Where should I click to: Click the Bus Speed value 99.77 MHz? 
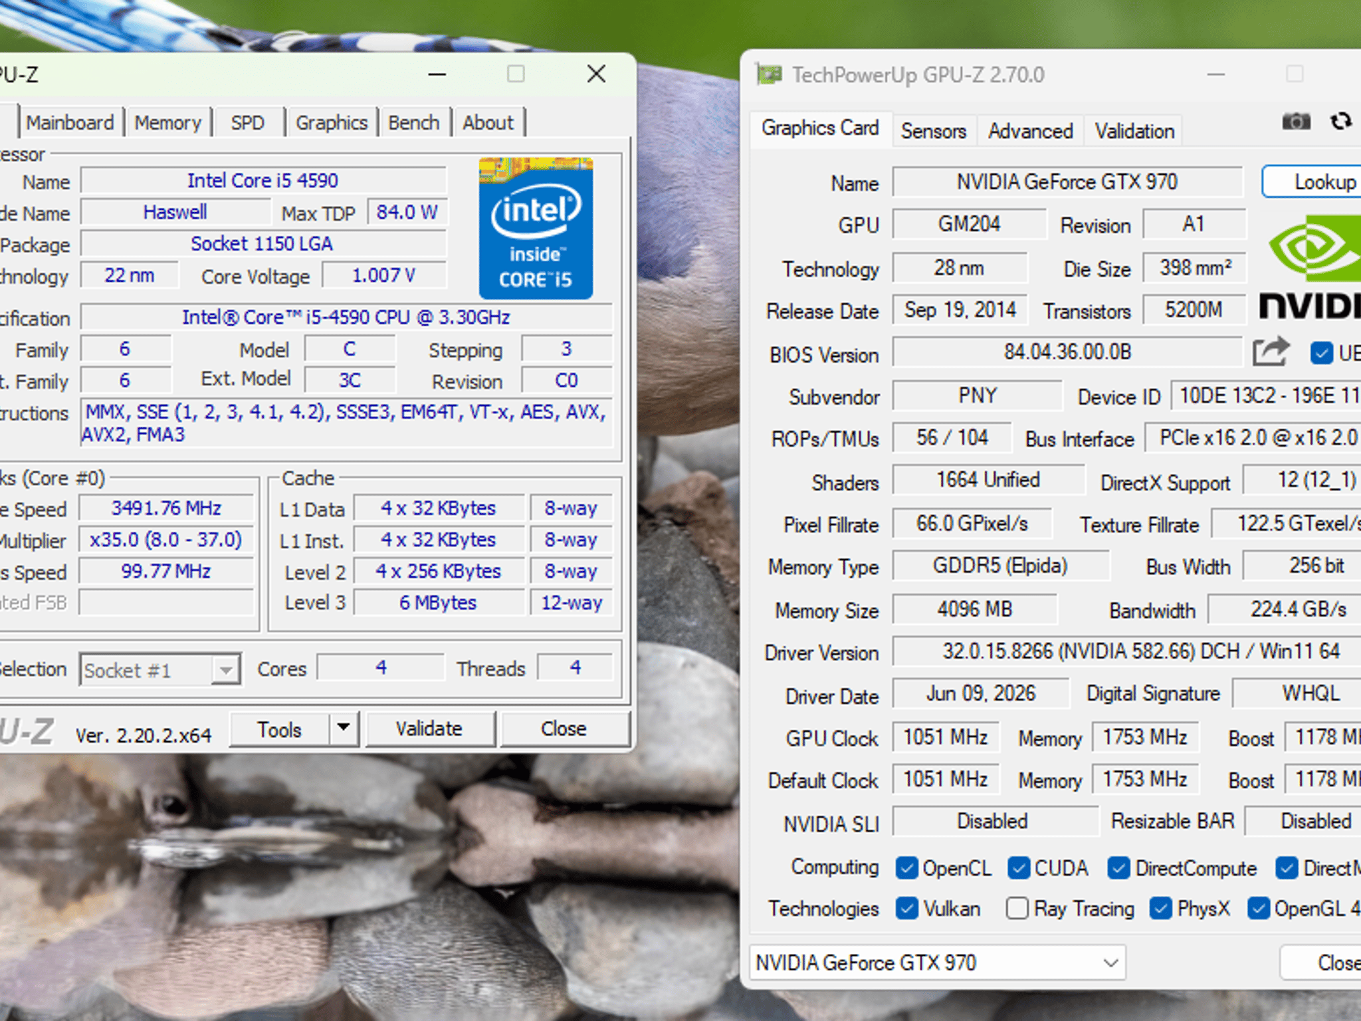click(x=166, y=571)
